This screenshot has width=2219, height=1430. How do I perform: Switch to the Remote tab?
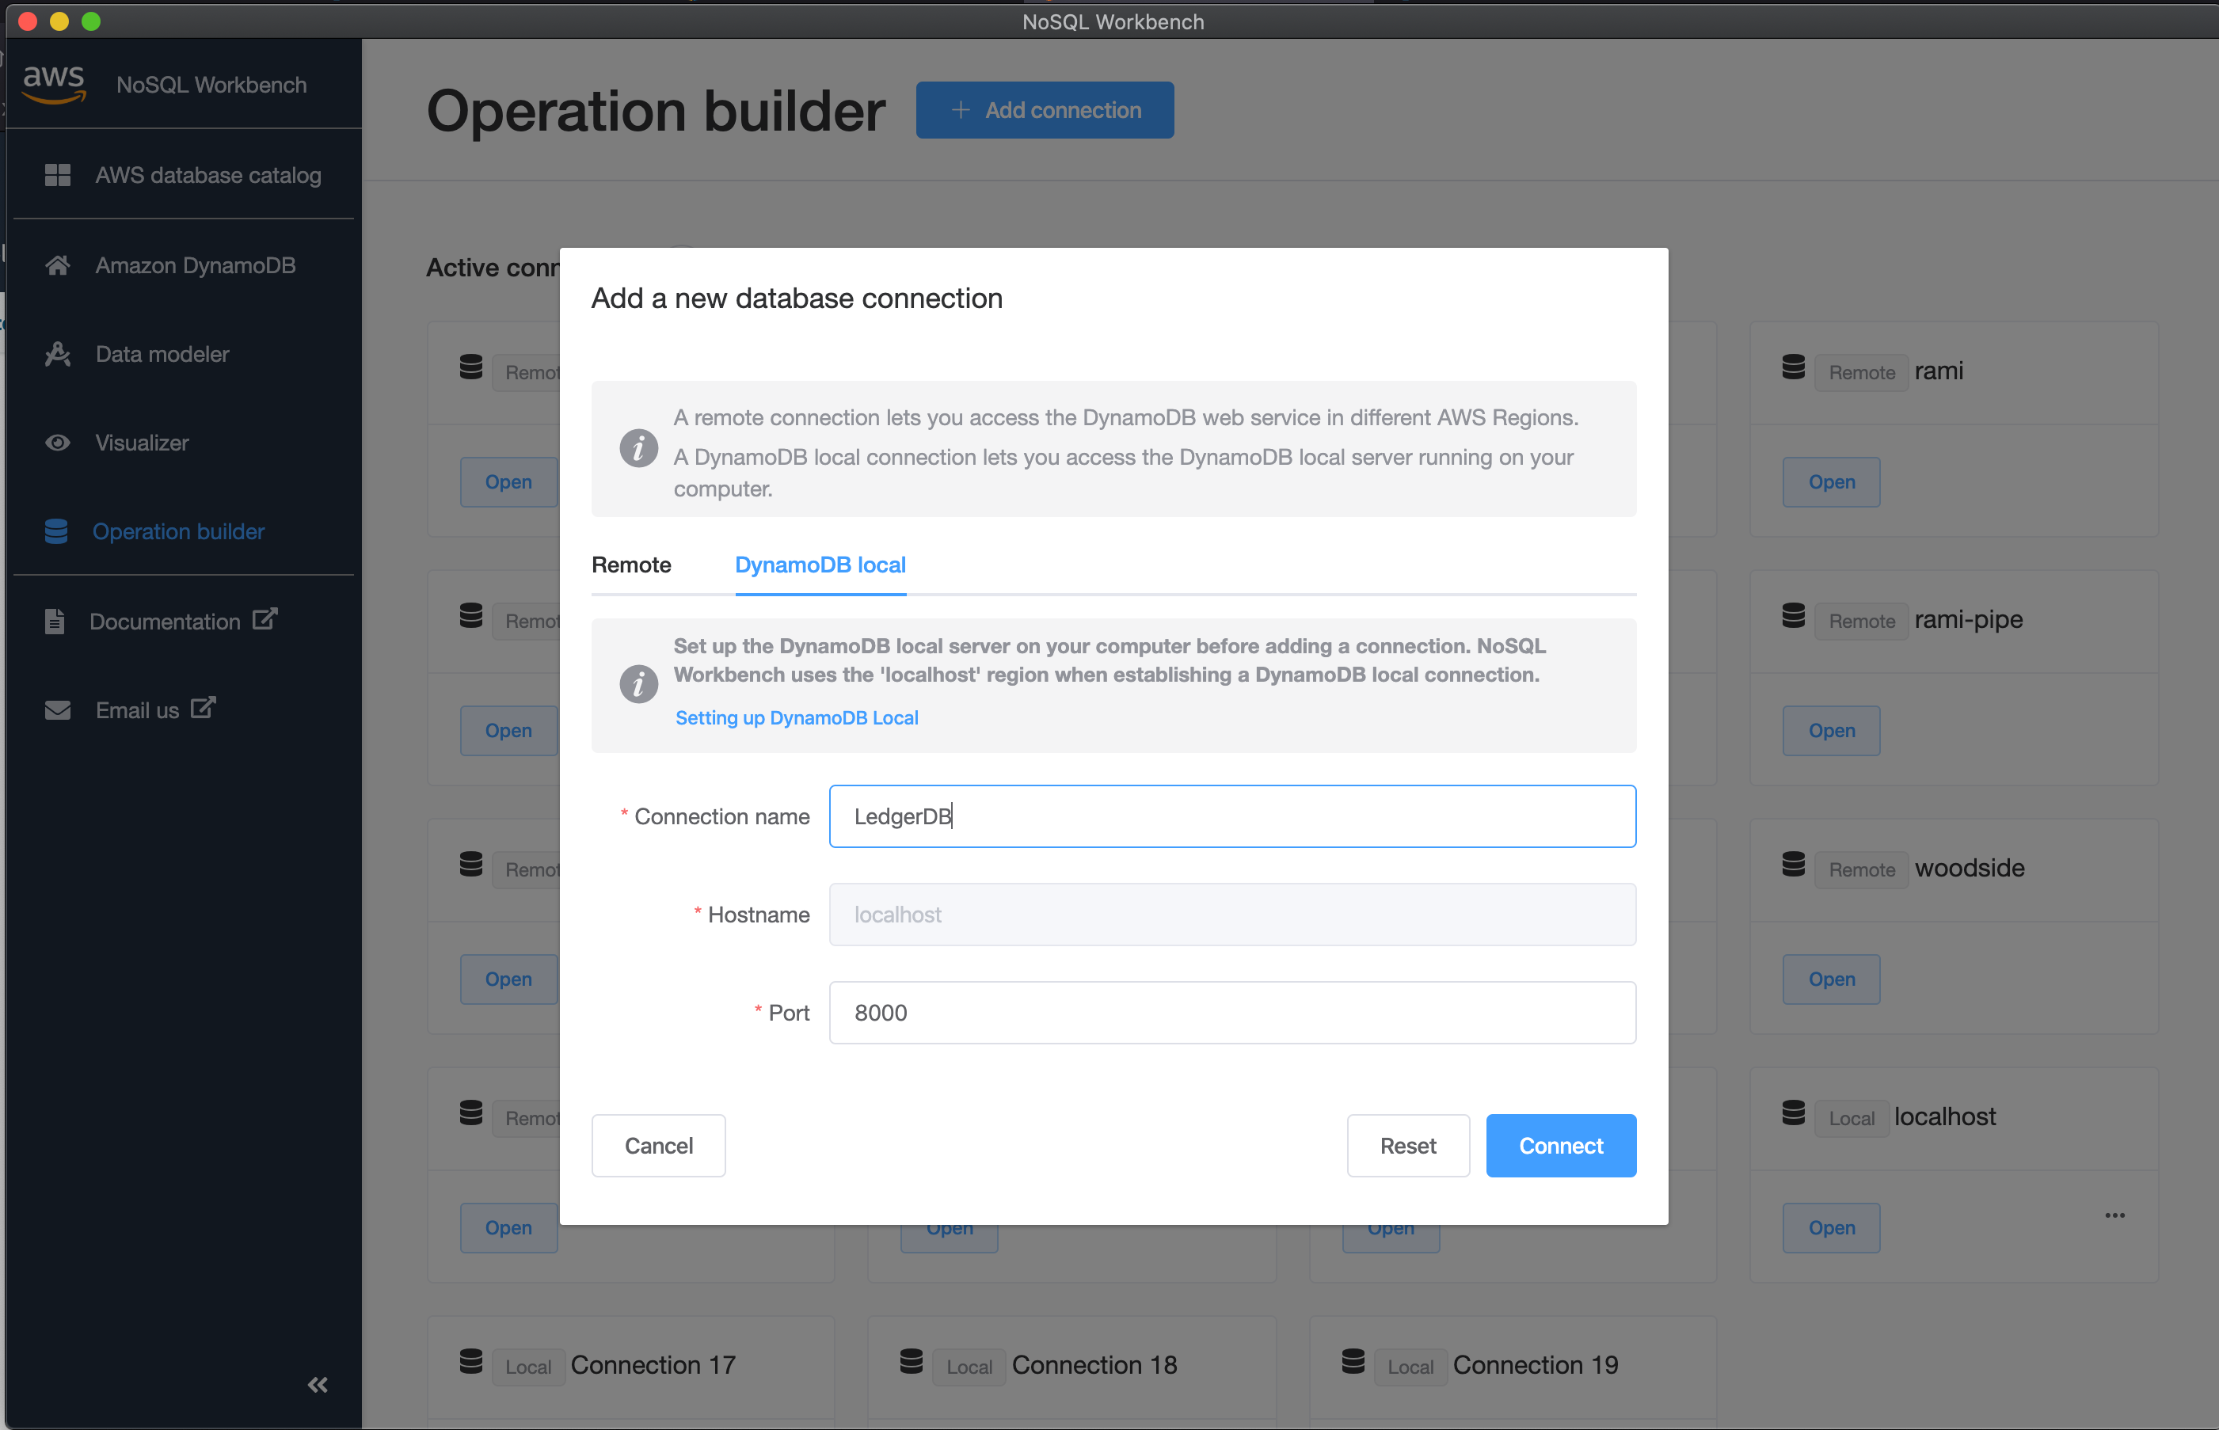(x=631, y=565)
